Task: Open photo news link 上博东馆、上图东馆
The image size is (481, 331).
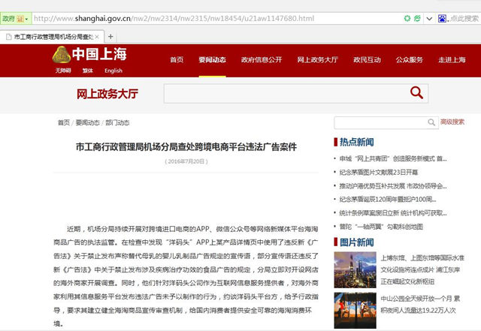Action: [x=422, y=269]
